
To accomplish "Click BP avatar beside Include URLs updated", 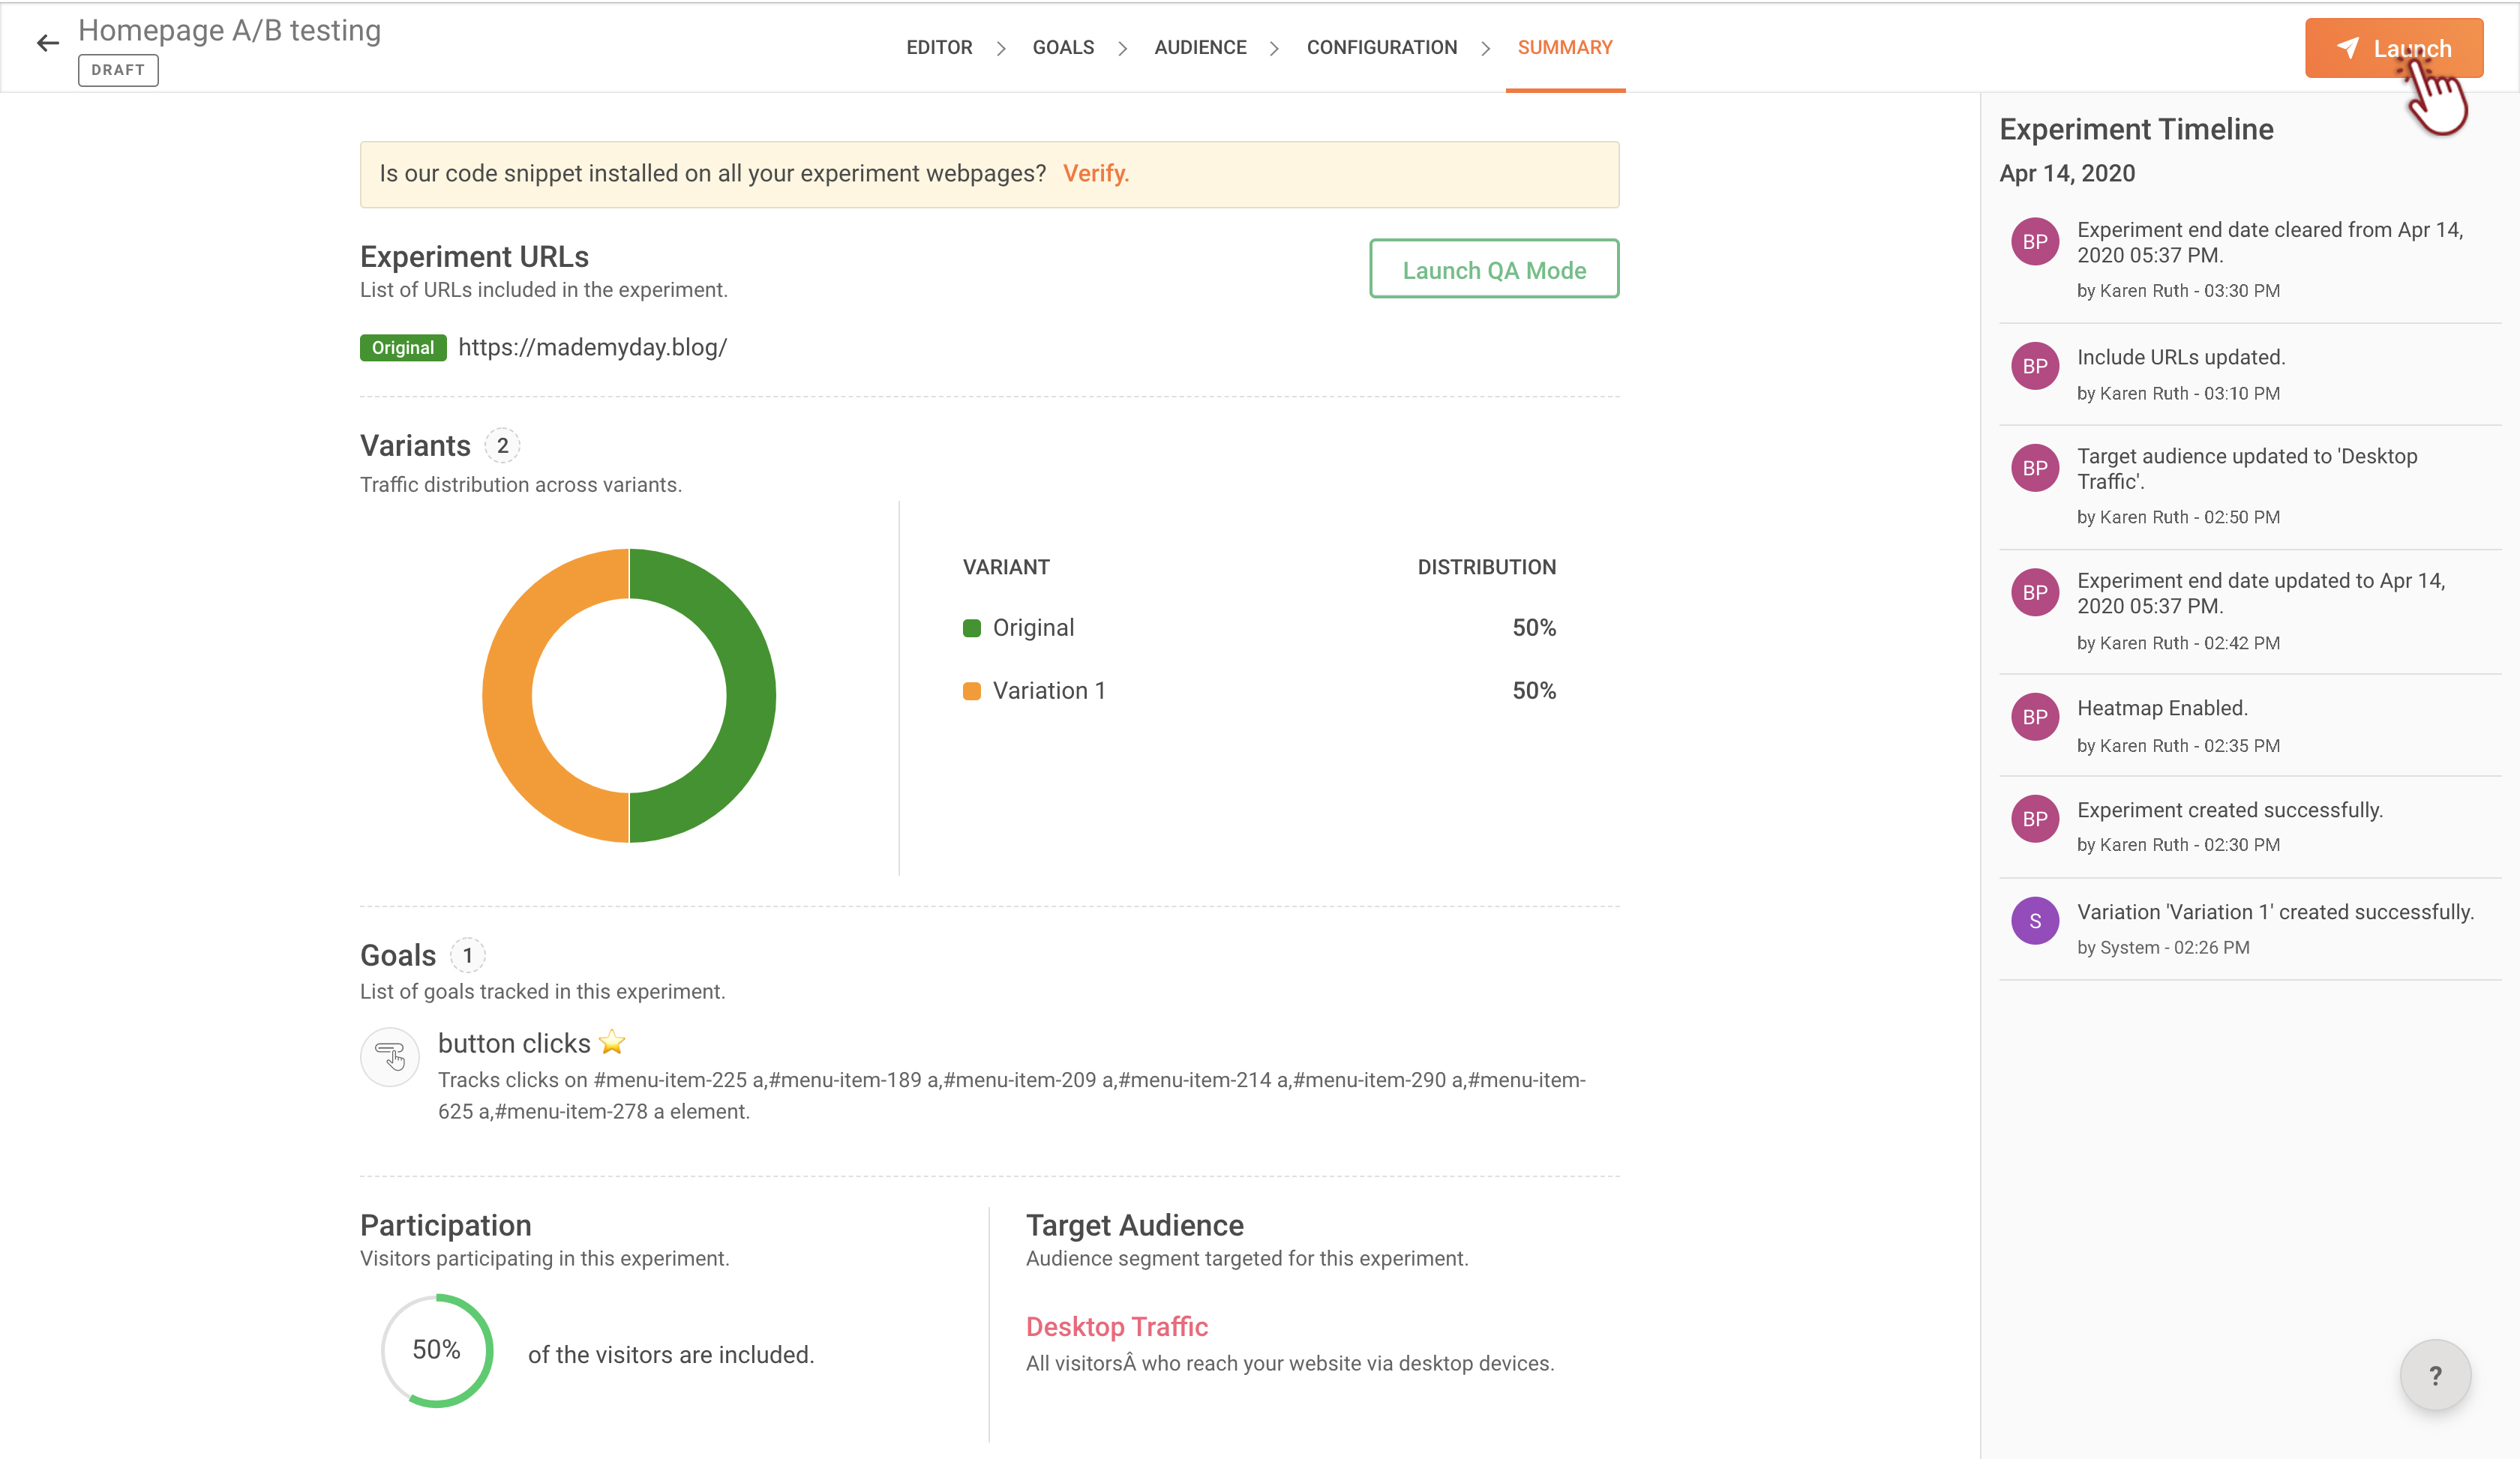I will pyautogui.click(x=2034, y=366).
